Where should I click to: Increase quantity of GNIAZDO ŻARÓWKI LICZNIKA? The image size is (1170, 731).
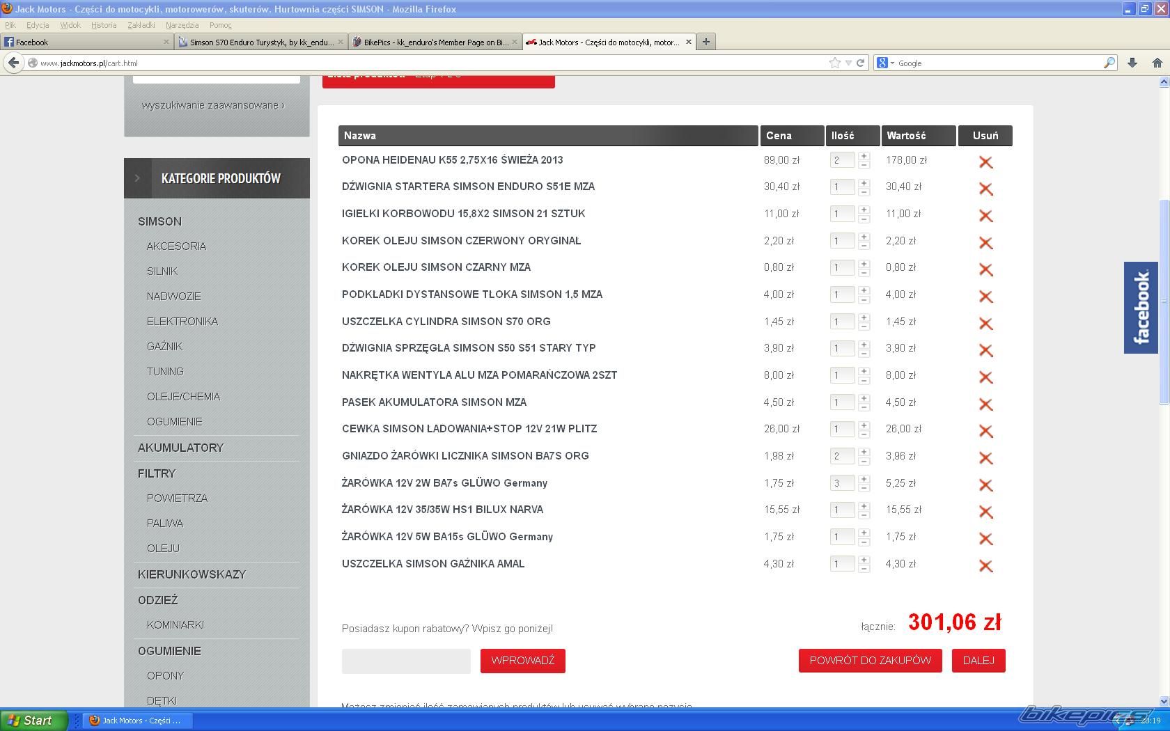click(864, 452)
